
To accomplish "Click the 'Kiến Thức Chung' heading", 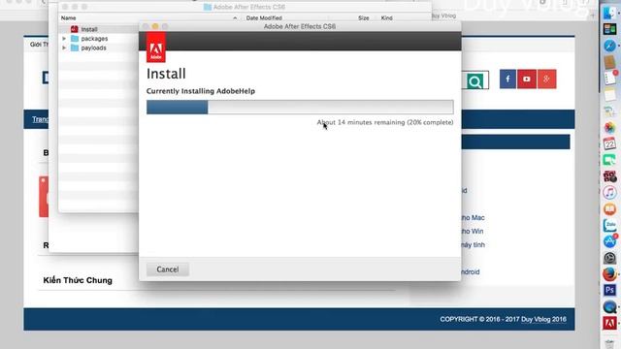I will [x=78, y=280].
